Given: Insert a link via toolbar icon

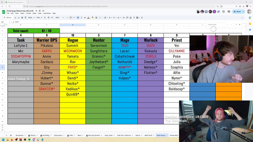Looking at the screenshot, I should pos(124,17).
